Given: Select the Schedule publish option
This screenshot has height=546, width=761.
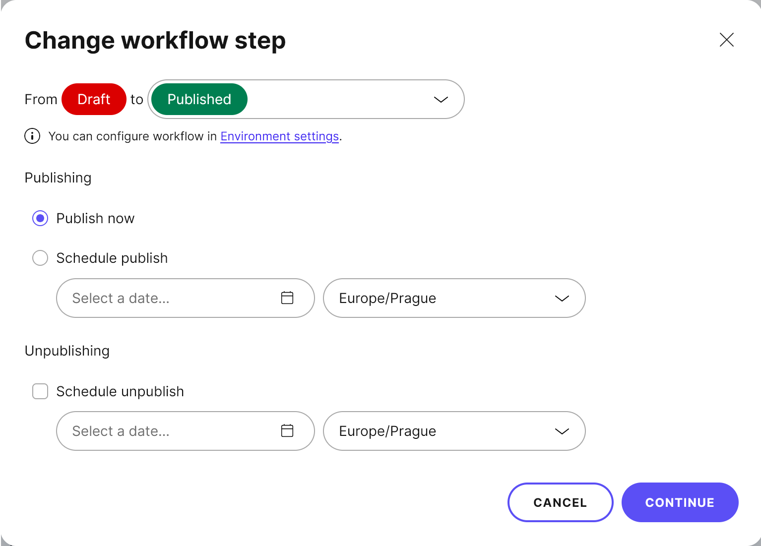Looking at the screenshot, I should (x=40, y=258).
